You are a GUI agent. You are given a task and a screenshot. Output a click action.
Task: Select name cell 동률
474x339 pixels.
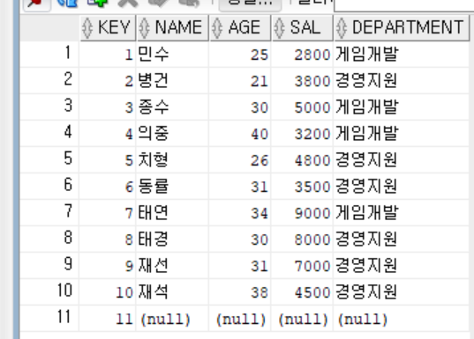pos(173,187)
